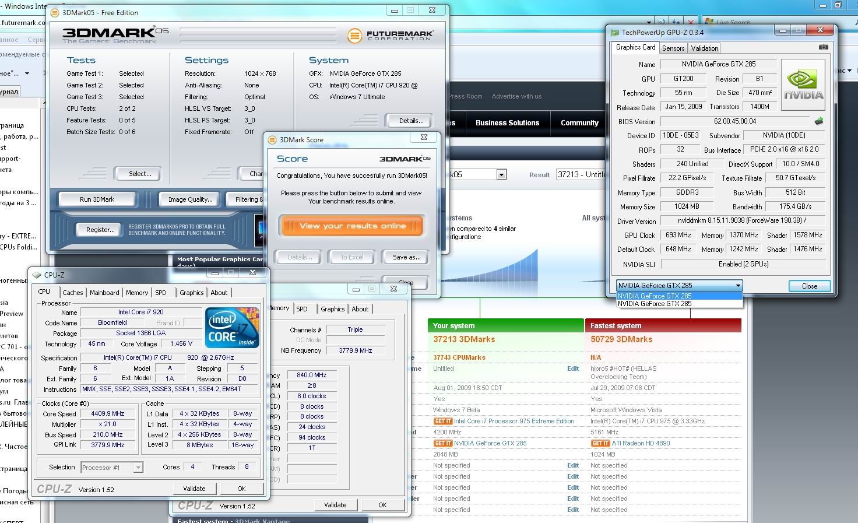
Task: Choose highlighted NVIDIA GeForce GTX 285 list entry
Action: coord(679,296)
